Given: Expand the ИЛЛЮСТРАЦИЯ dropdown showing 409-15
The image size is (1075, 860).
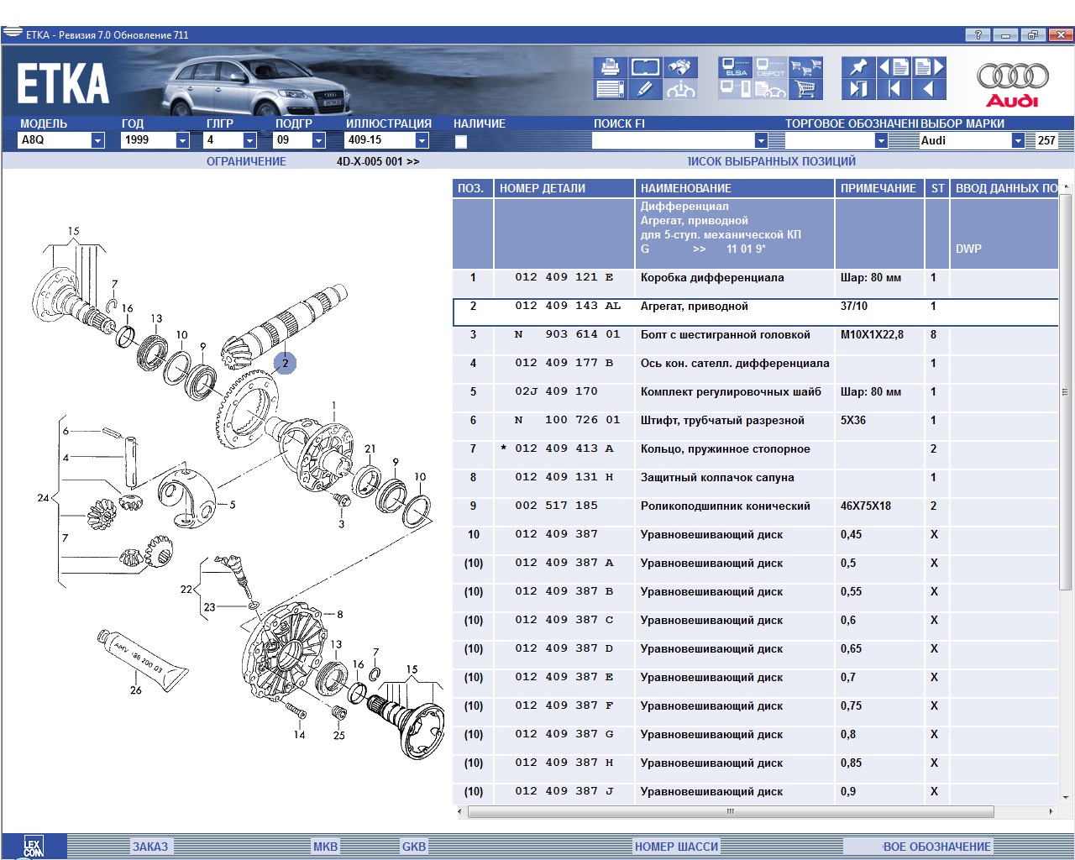Looking at the screenshot, I should click(422, 140).
